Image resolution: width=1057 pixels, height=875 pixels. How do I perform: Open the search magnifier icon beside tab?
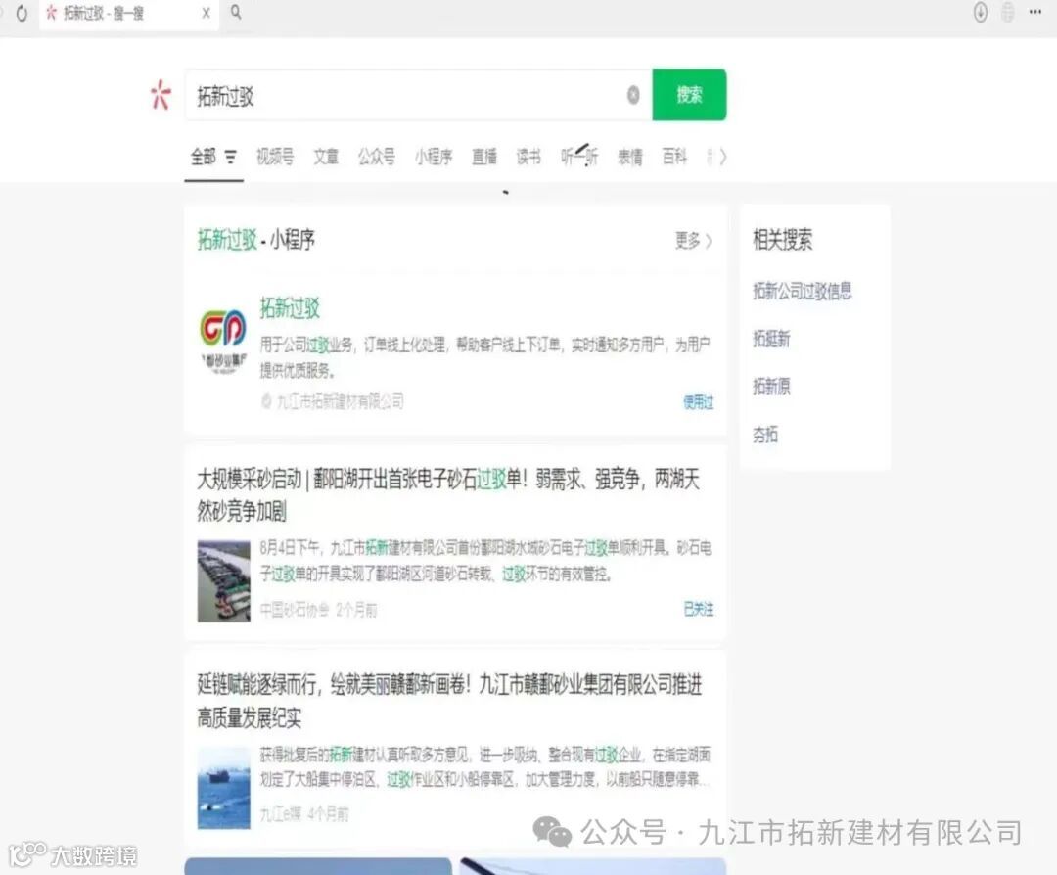236,12
